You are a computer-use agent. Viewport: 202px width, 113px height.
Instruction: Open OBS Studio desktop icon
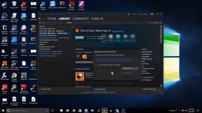point(5,17)
